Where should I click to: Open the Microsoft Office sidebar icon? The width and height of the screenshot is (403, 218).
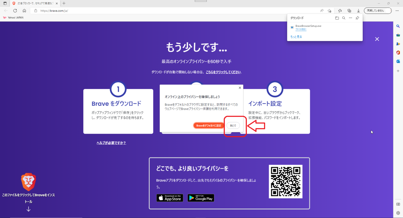coord(398,53)
